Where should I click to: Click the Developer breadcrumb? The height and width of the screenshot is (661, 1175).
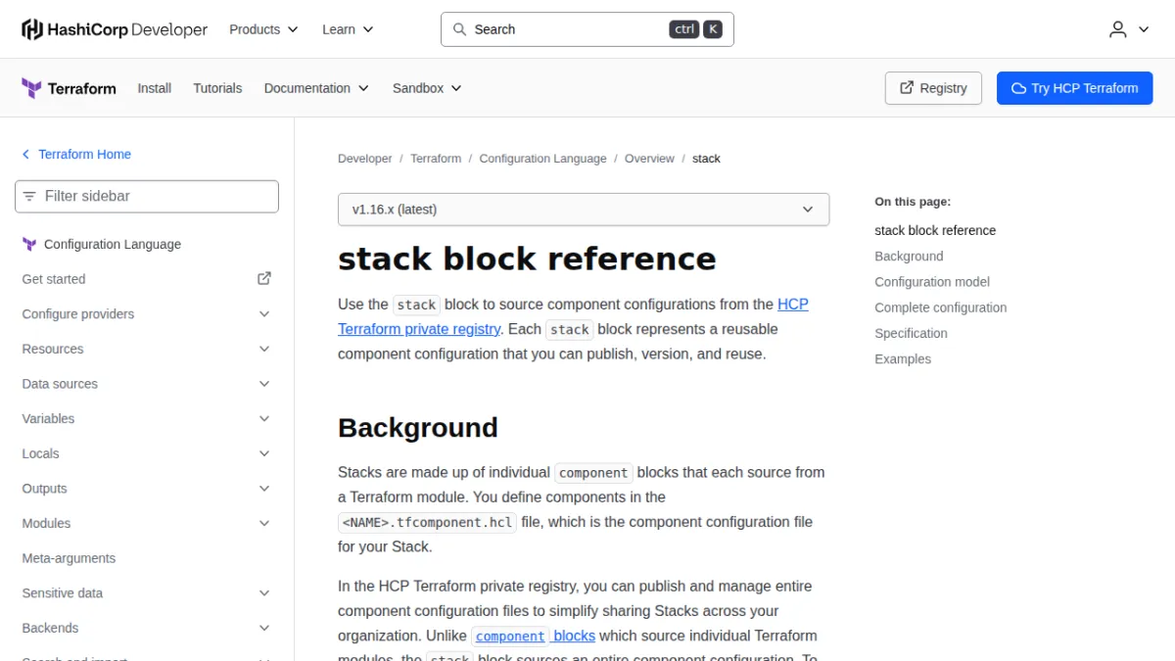[x=365, y=159]
